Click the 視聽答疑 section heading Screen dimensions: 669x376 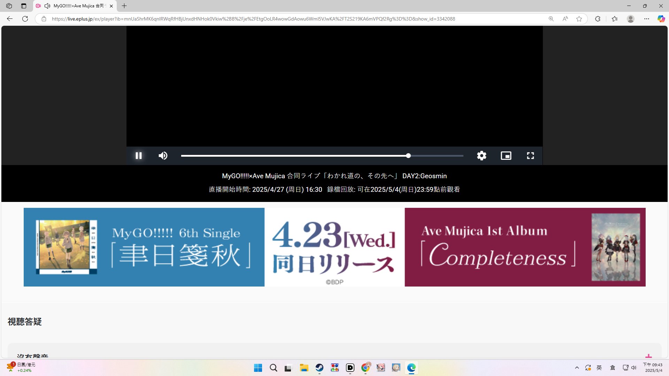pyautogui.click(x=25, y=322)
